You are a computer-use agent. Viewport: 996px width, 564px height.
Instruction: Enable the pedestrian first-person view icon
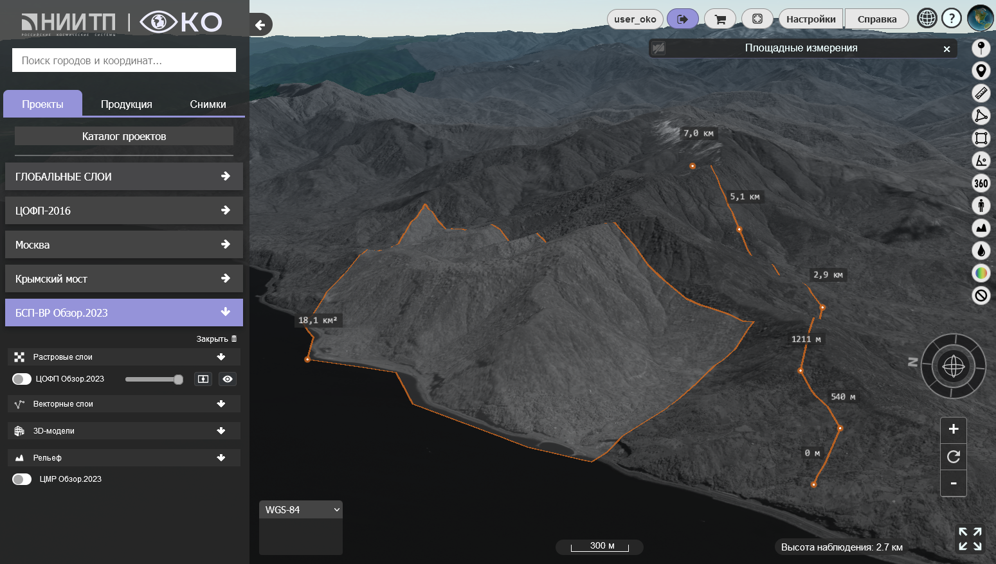point(981,206)
